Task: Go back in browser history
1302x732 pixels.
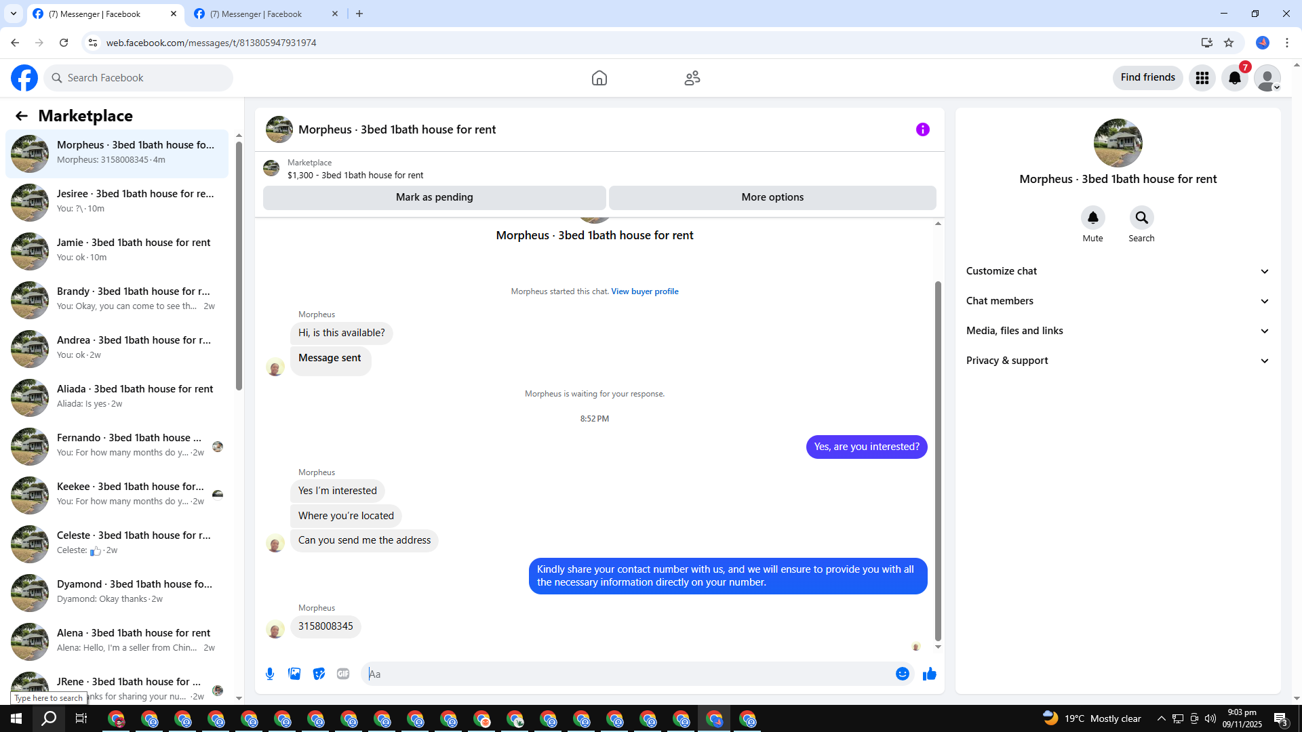Action: 15,43
